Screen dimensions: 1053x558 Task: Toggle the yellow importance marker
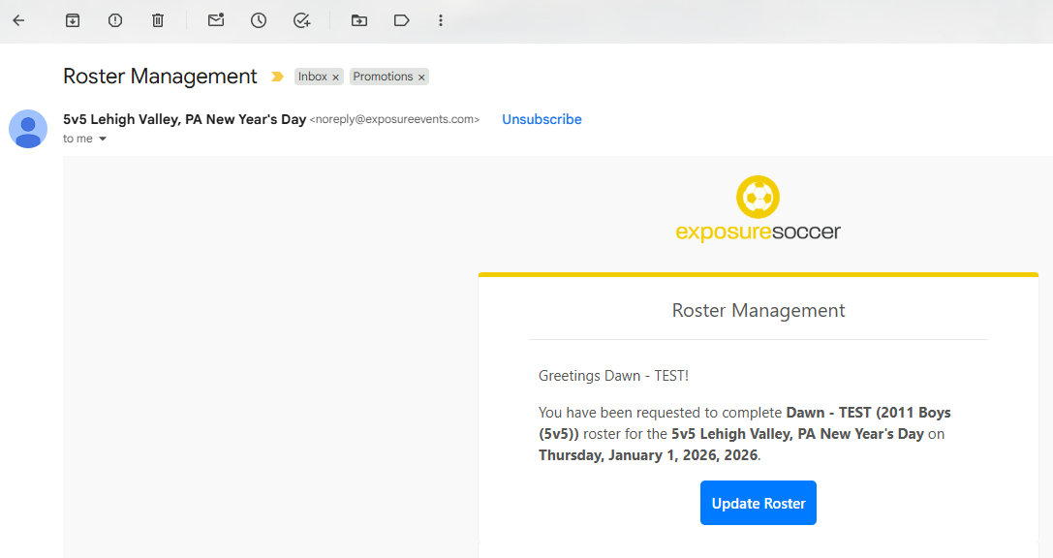[277, 77]
